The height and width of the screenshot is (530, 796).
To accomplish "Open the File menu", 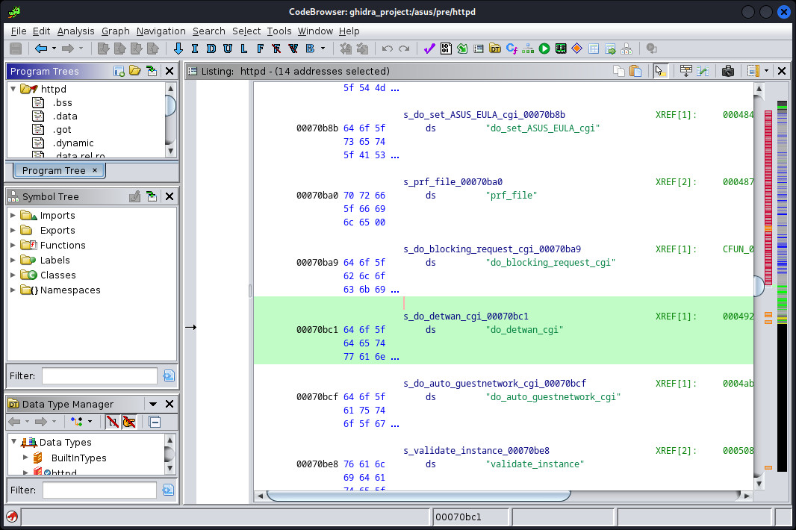I will (x=18, y=31).
